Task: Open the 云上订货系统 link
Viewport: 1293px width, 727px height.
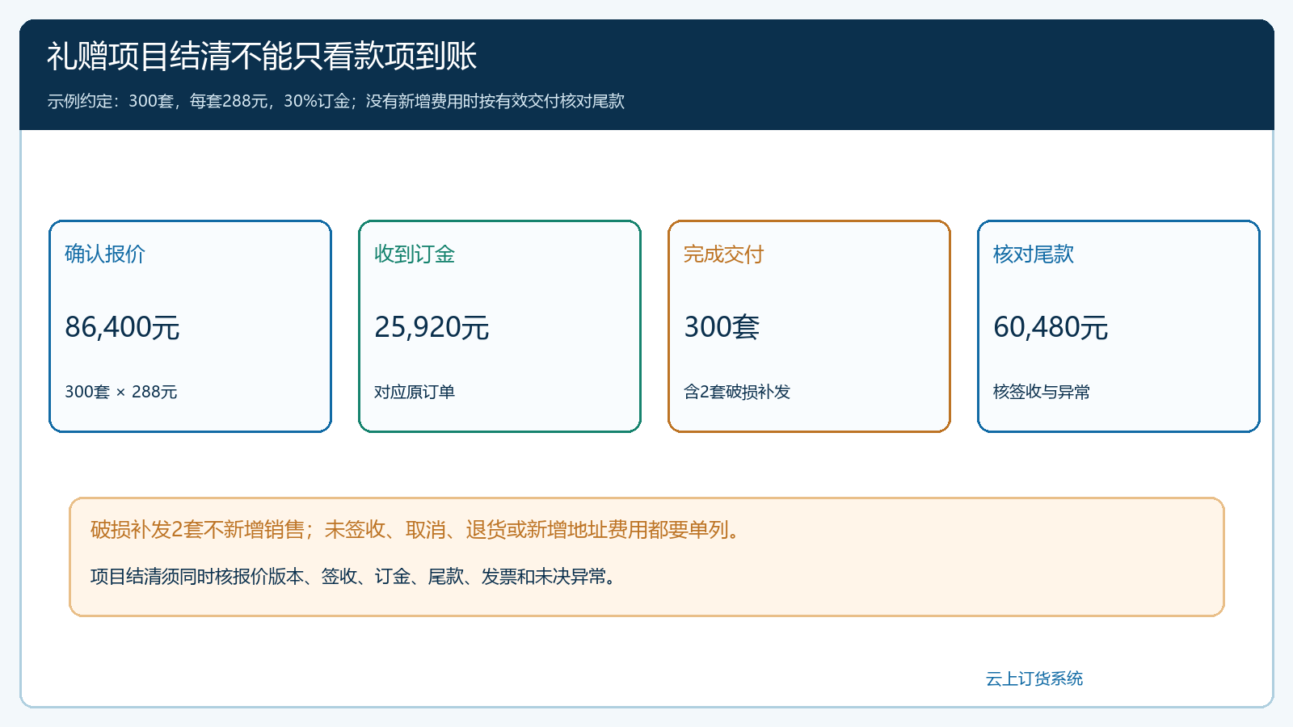Action: (x=1034, y=679)
